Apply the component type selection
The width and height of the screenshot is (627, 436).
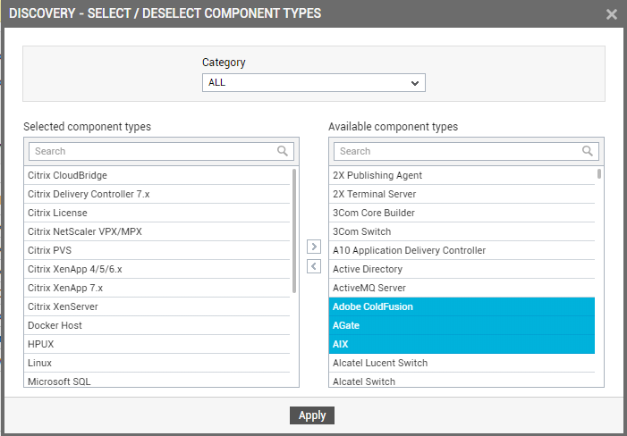pos(312,415)
